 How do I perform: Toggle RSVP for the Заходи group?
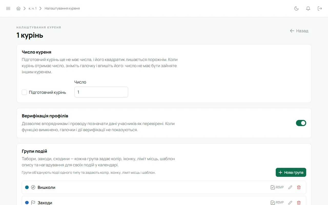(x=277, y=202)
